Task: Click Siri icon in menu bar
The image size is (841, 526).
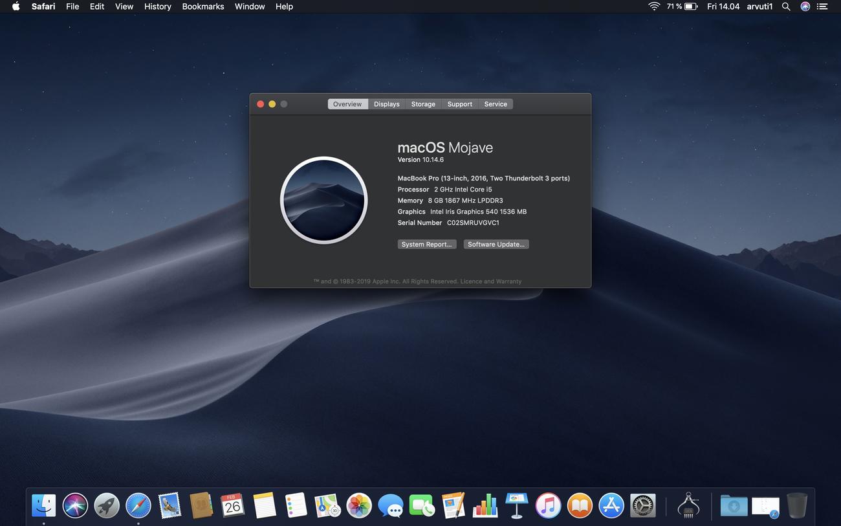Action: (x=805, y=6)
